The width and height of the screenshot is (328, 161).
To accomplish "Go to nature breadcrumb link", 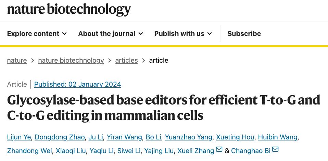I will [x=17, y=61].
